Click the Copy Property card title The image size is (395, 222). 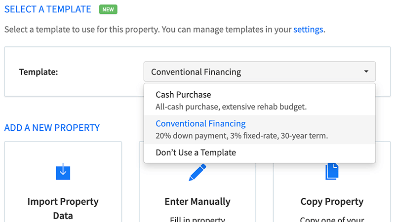tap(332, 201)
